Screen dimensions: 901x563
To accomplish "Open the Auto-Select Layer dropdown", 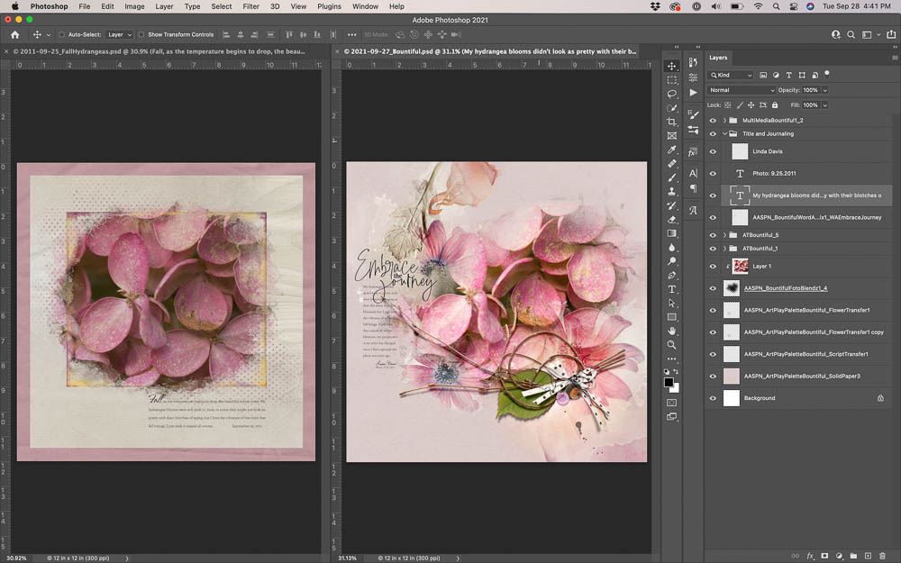I will point(120,34).
